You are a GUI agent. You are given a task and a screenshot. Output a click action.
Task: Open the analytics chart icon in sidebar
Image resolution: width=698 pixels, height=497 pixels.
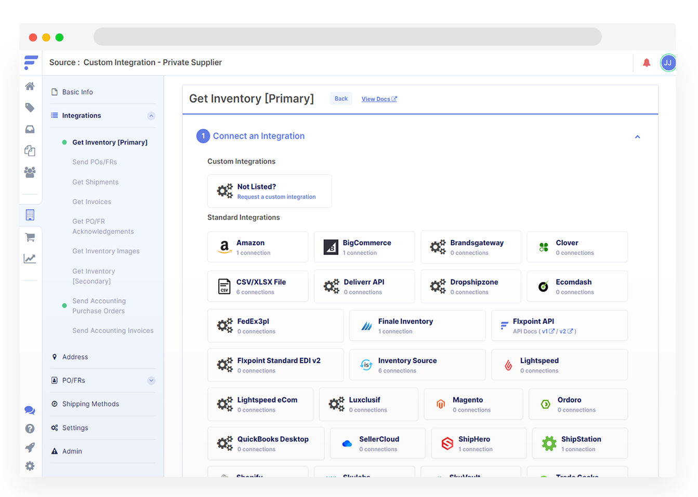(x=30, y=259)
